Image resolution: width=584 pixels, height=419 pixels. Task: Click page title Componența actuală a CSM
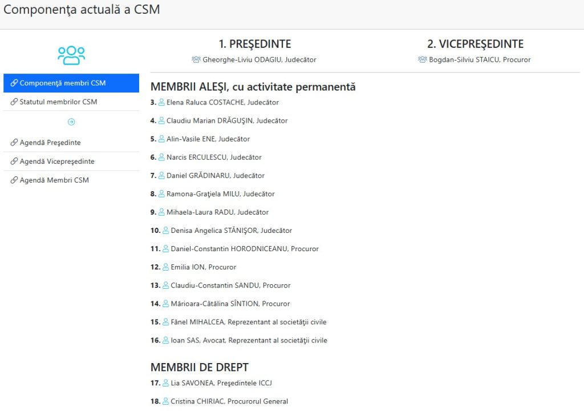tap(82, 9)
